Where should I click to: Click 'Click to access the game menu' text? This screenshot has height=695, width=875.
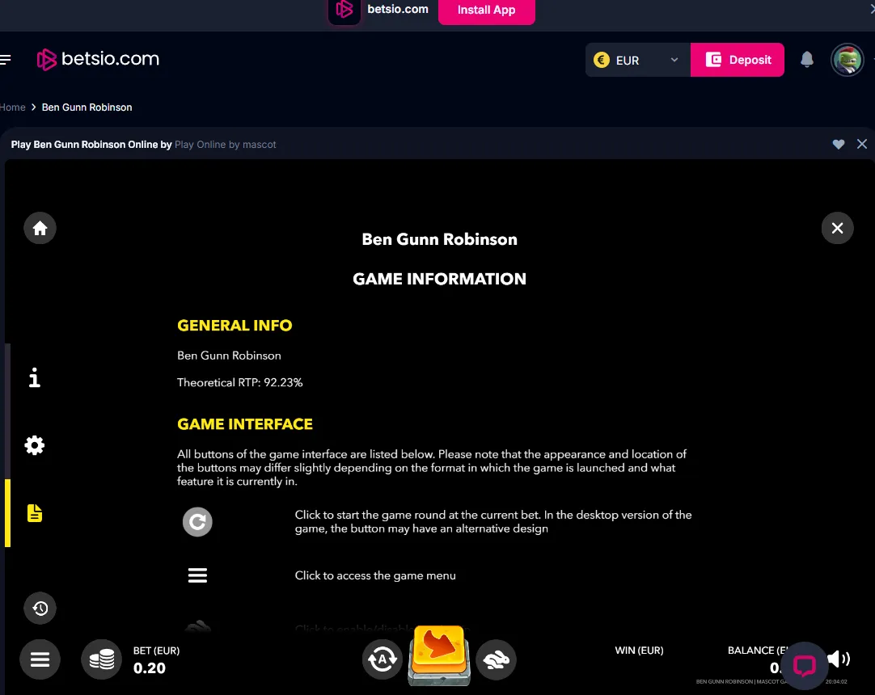tap(375, 575)
